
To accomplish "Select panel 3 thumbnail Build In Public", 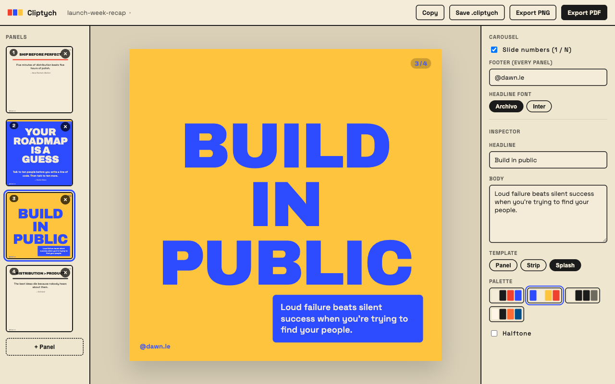I will (39, 226).
